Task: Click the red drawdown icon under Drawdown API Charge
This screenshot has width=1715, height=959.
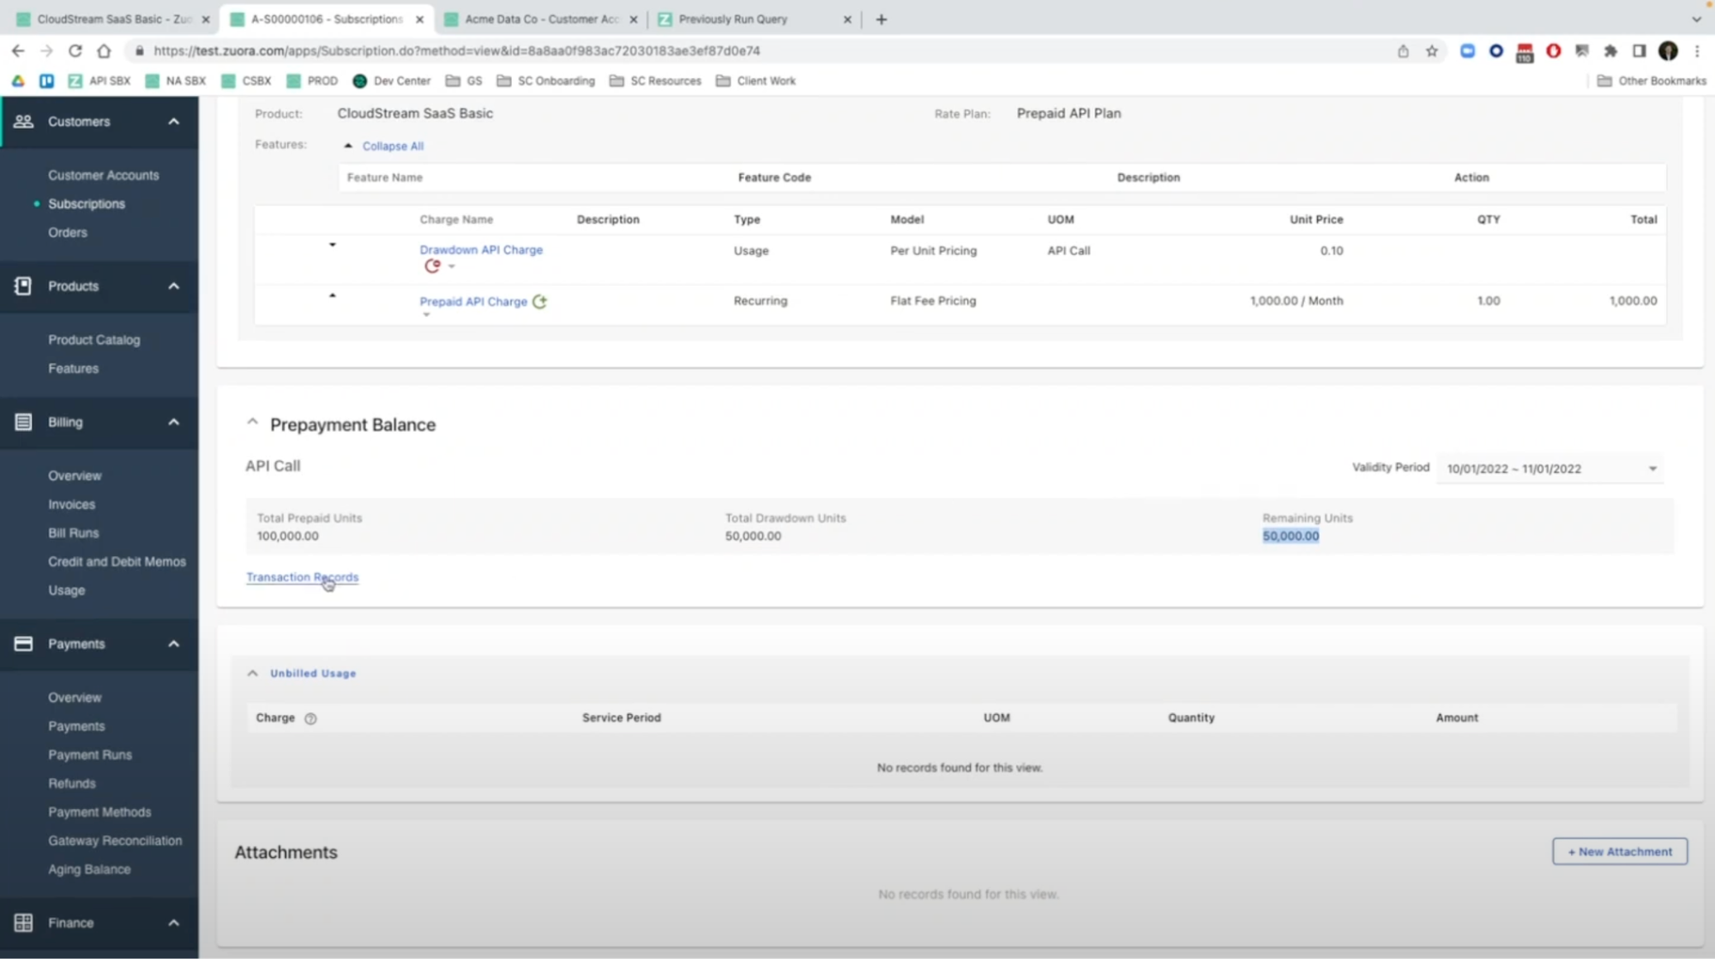Action: [x=431, y=266]
